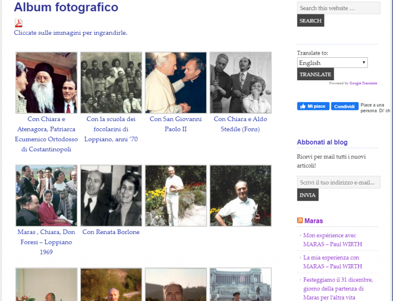
Task: Click caption Con Renata Borlone
Action: point(111,232)
